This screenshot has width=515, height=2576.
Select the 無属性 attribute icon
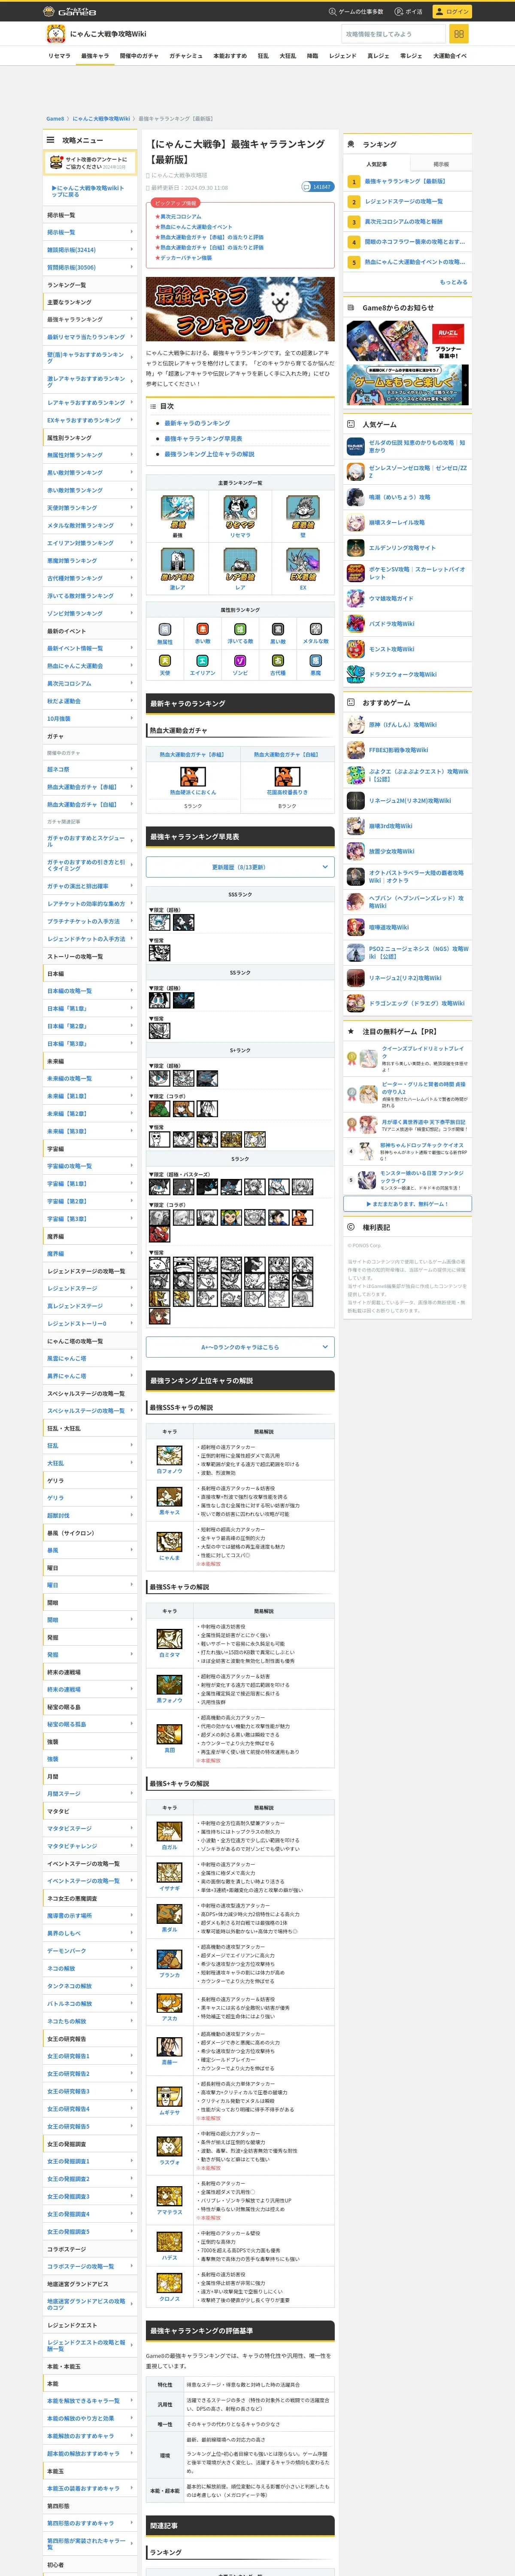[165, 629]
